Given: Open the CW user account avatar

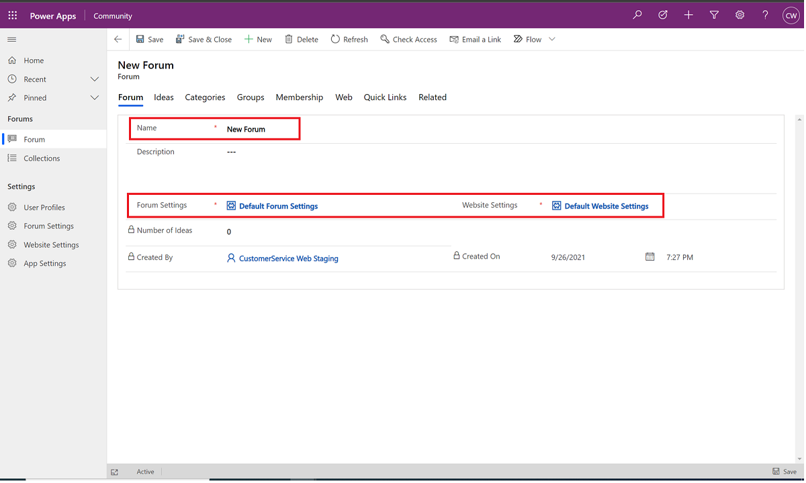Looking at the screenshot, I should point(791,16).
